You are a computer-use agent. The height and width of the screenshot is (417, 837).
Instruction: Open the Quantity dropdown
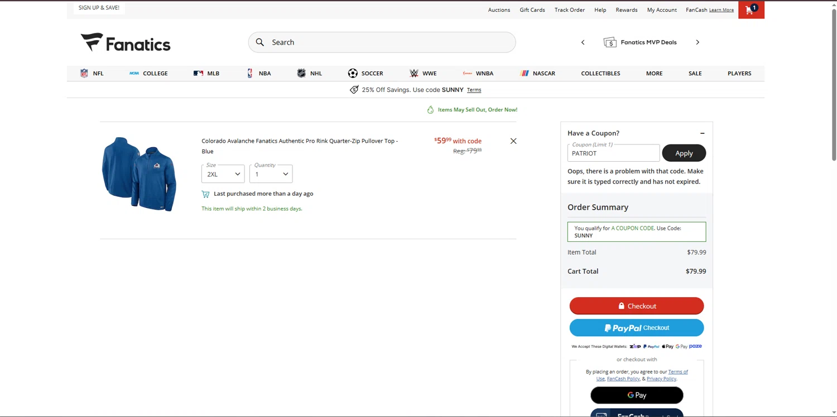point(271,174)
